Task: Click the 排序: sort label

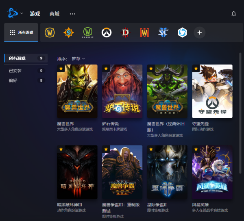Action: pyautogui.click(x=62, y=59)
